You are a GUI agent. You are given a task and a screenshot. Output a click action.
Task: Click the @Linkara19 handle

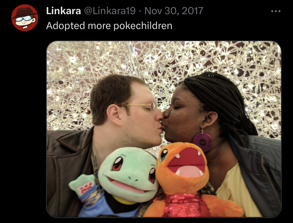(110, 11)
